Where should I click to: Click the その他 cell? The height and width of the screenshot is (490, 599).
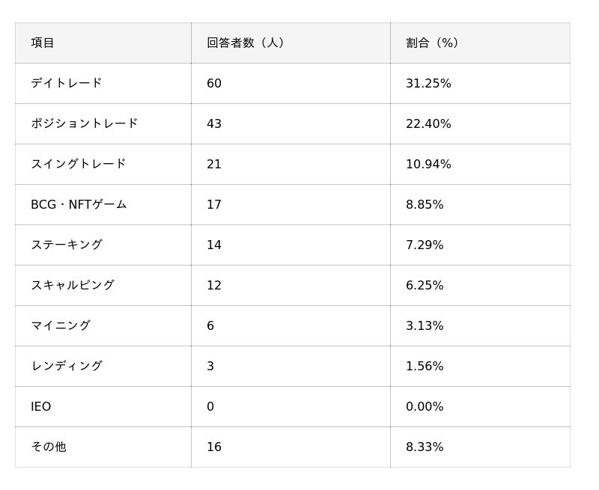49,447
